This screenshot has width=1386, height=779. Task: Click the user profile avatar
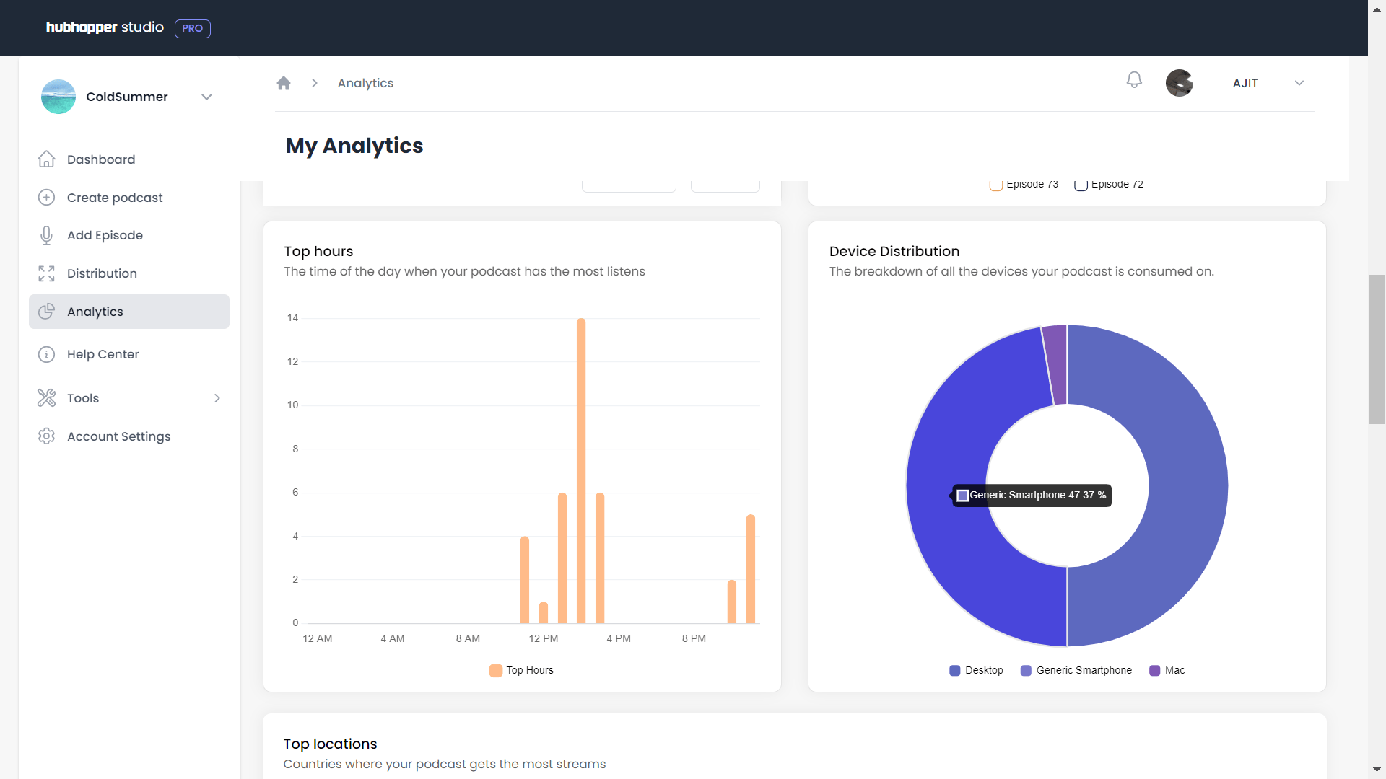1179,83
